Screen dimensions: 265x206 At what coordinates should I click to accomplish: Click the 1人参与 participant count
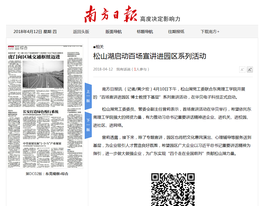click(x=141, y=69)
